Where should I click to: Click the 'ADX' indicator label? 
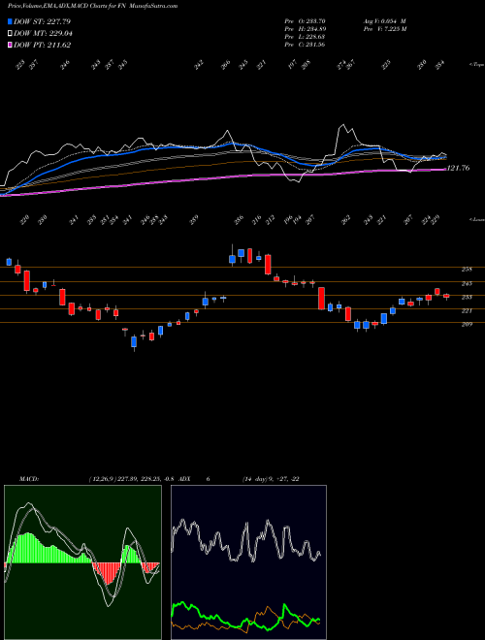coord(185,479)
